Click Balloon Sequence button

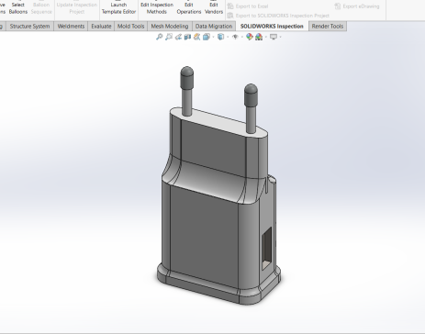pos(41,7)
